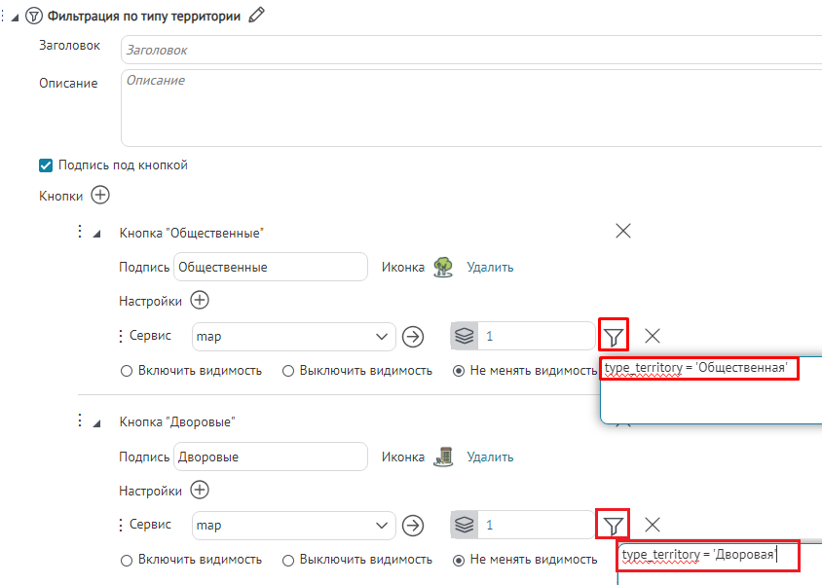This screenshot has width=822, height=585.
Task: Add a new button with the Кнопки plus icon
Action: [100, 195]
